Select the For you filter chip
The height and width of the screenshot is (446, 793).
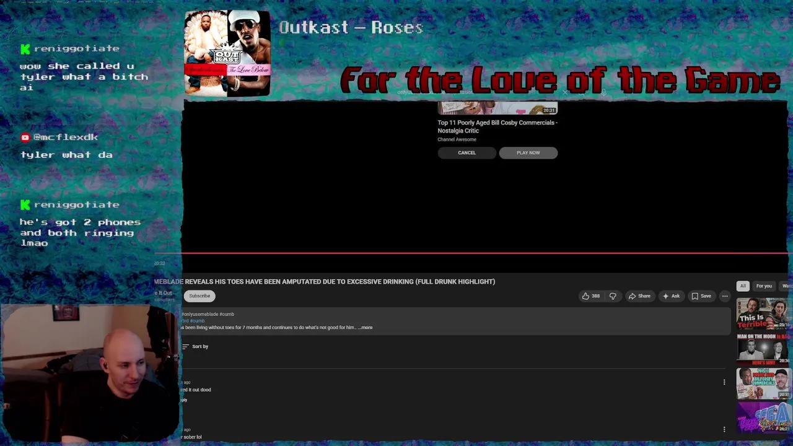point(764,286)
